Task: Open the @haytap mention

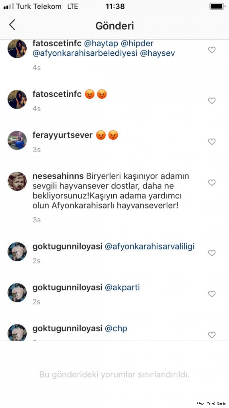Action: 101,44
